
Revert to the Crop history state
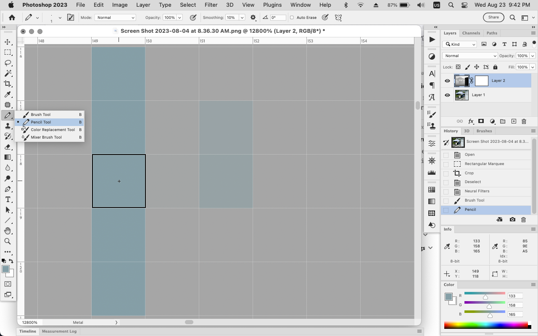point(469,173)
